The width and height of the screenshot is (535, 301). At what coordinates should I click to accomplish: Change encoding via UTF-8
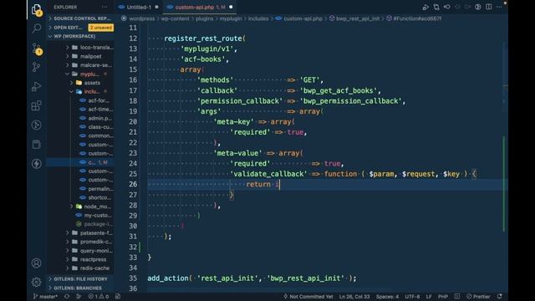412,297
